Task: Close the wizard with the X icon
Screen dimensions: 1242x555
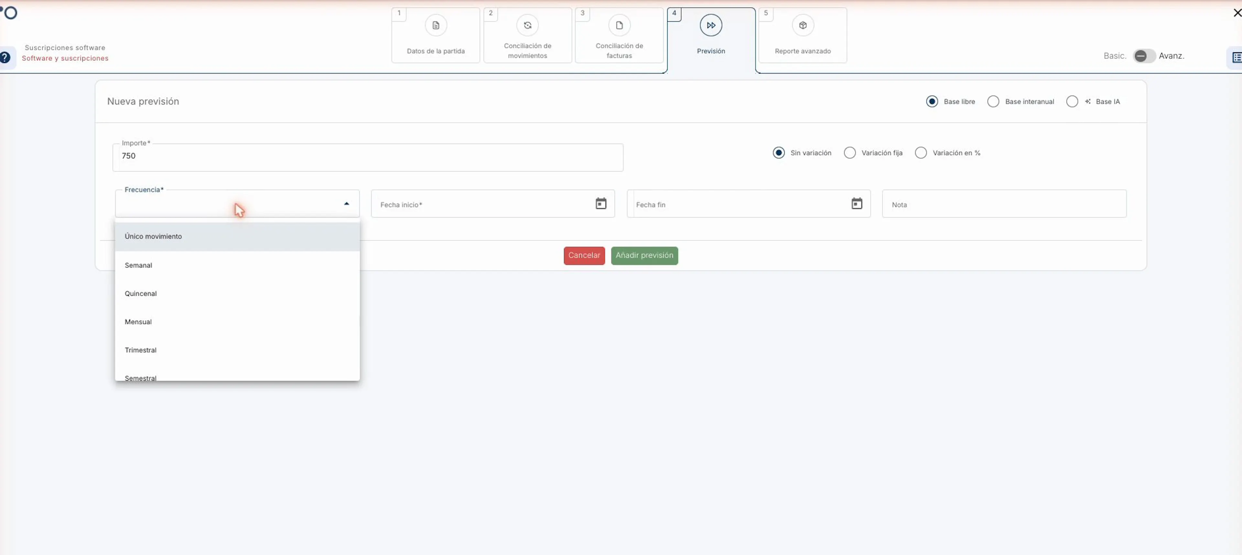Action: pyautogui.click(x=1237, y=13)
